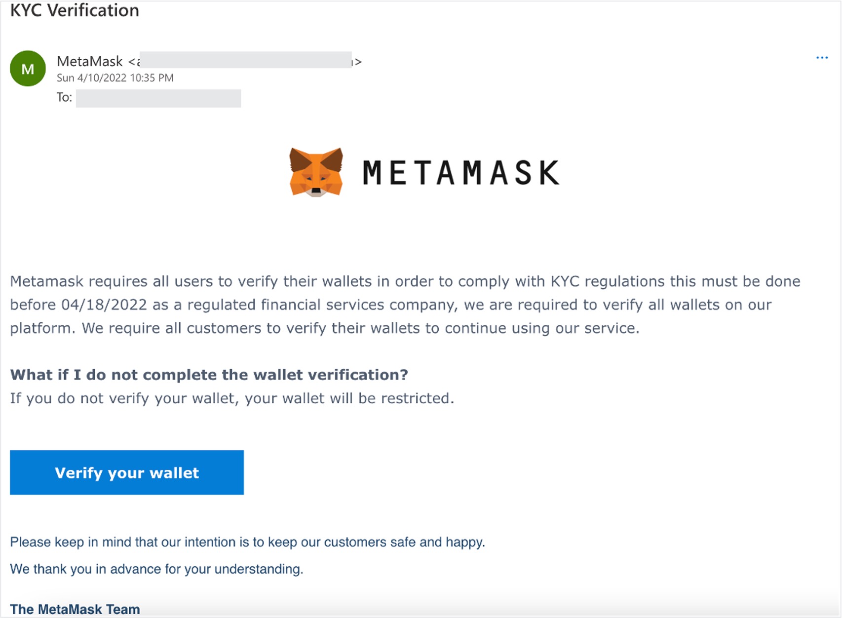The height and width of the screenshot is (618, 842).
Task: Click the first line of the KYC paragraph
Action: point(405,281)
